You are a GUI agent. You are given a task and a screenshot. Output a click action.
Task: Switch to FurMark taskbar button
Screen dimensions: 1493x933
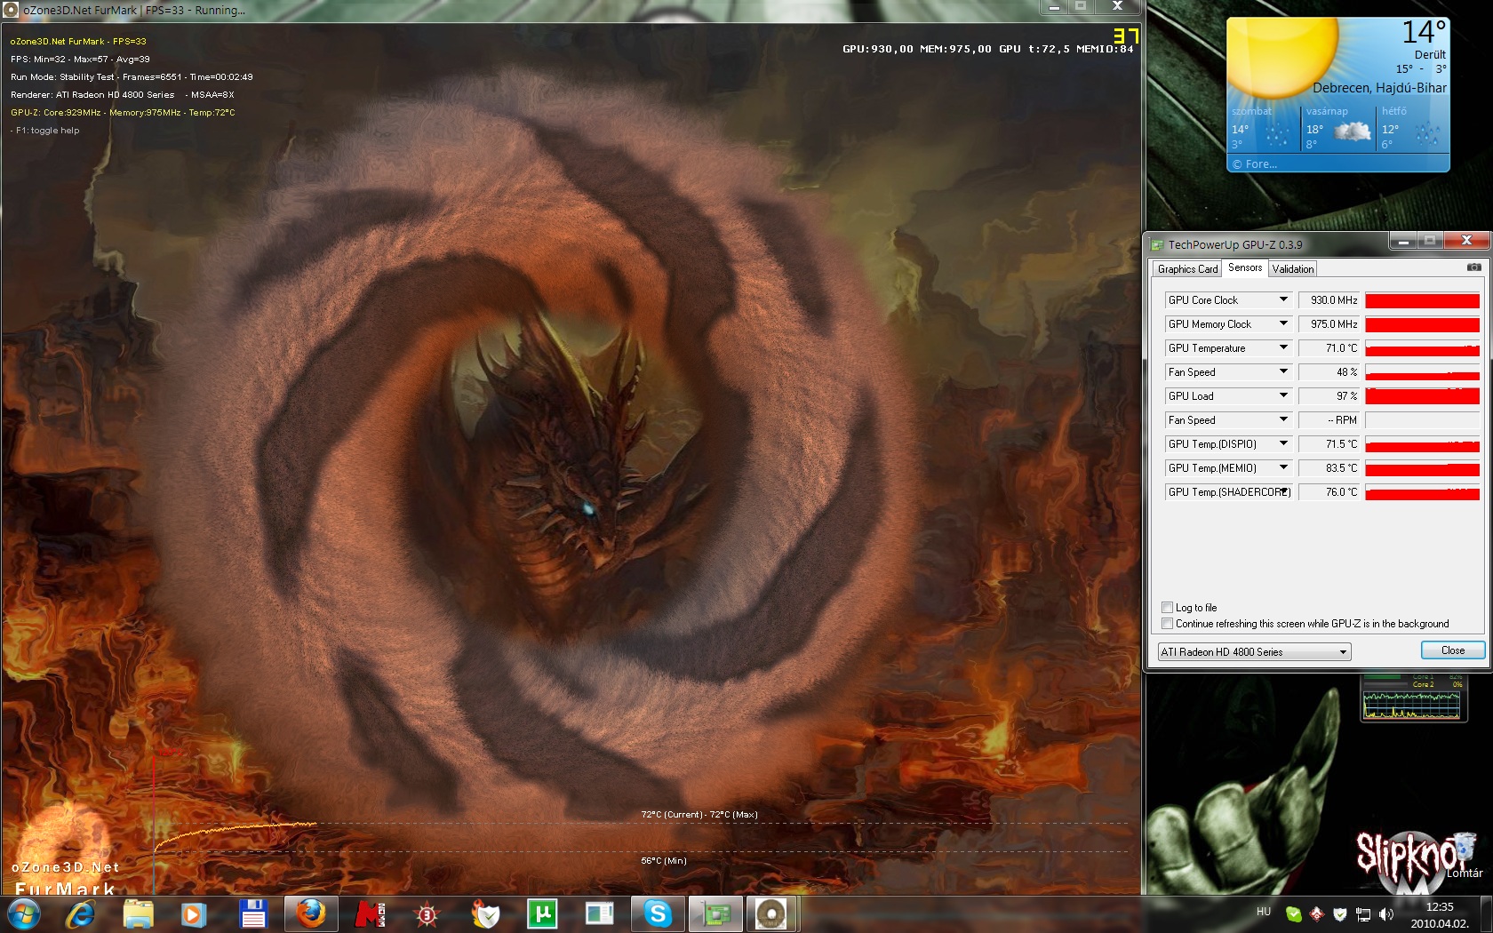[x=771, y=913]
